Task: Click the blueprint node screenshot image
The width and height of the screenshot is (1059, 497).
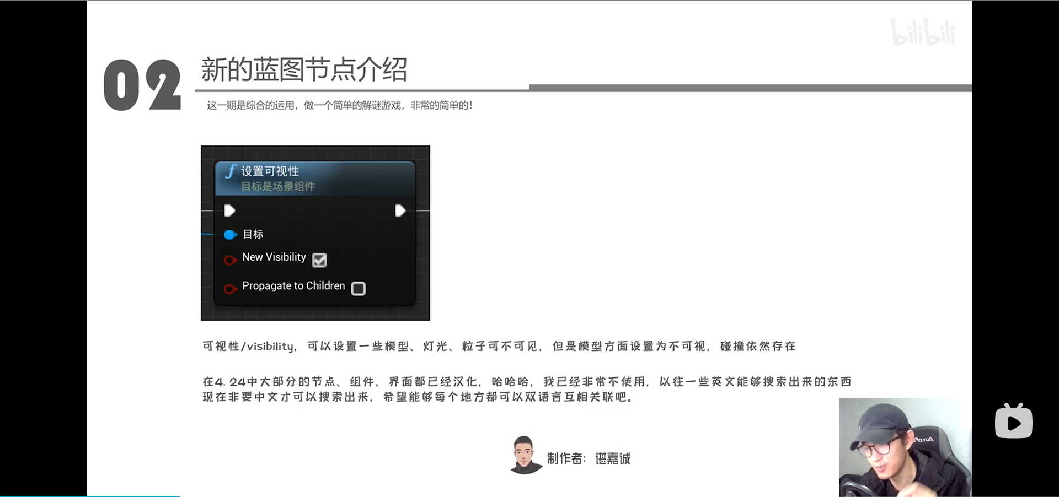Action: click(315, 232)
